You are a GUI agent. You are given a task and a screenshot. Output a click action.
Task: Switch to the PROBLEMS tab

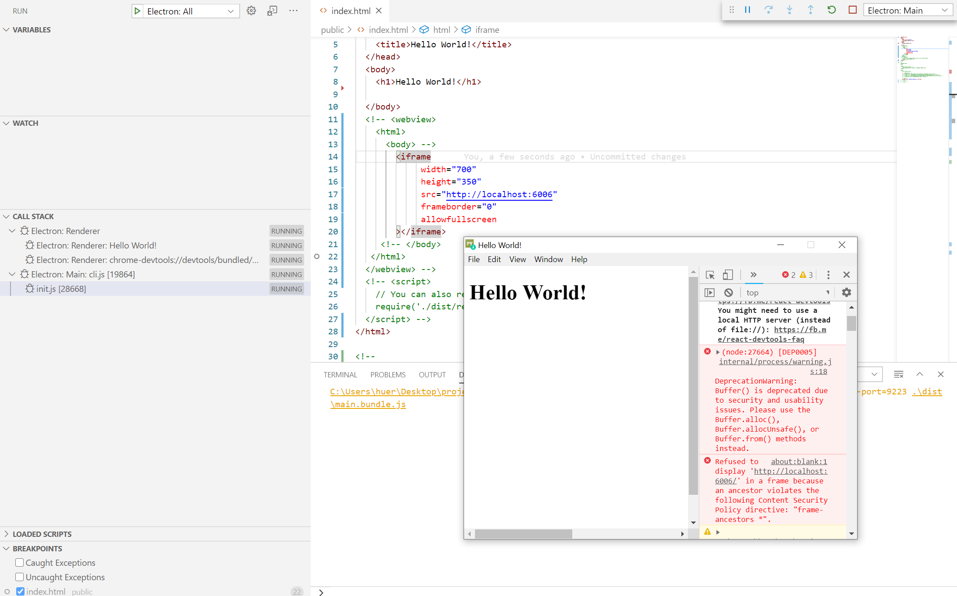387,375
